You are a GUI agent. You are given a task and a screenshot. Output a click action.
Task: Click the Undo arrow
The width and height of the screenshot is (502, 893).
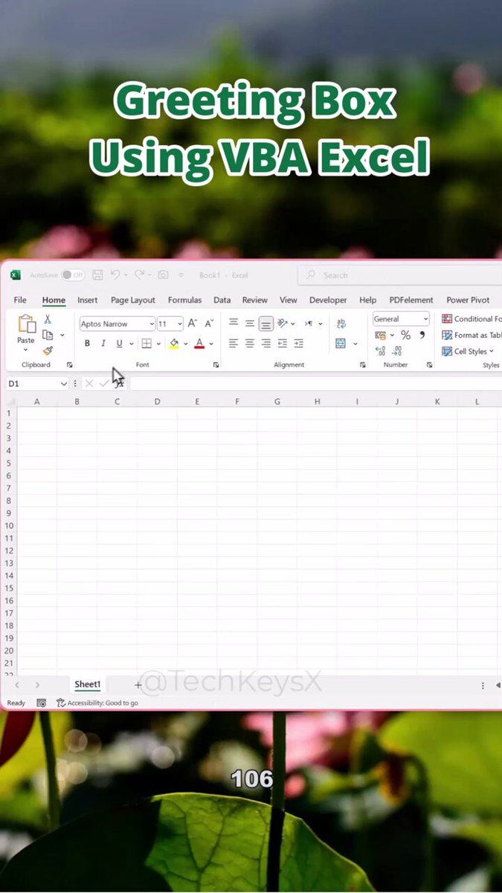[x=115, y=275]
